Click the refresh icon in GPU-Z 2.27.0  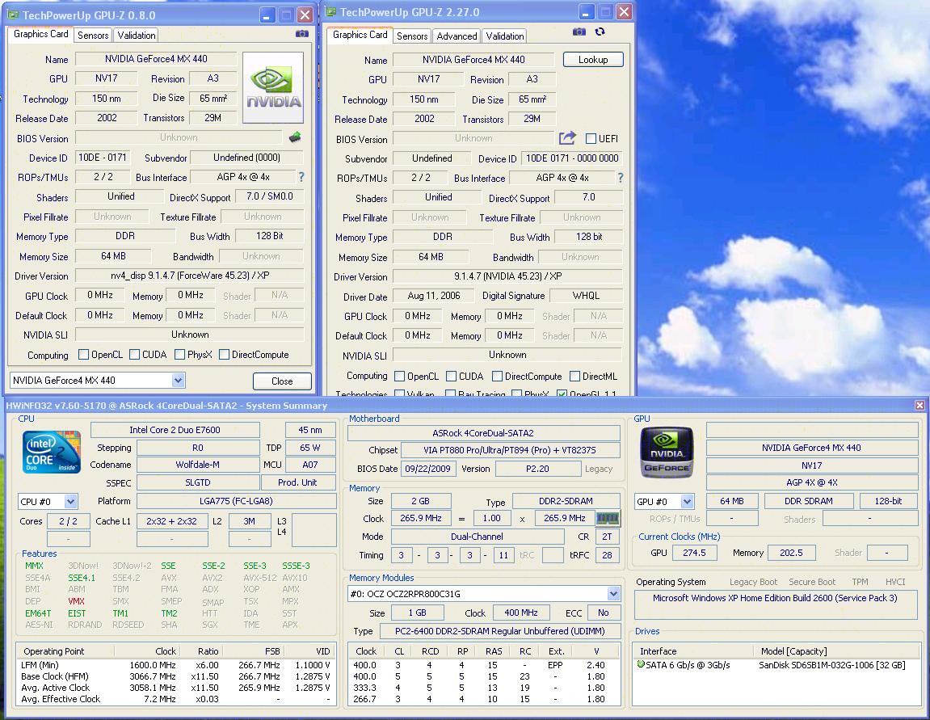tap(600, 32)
